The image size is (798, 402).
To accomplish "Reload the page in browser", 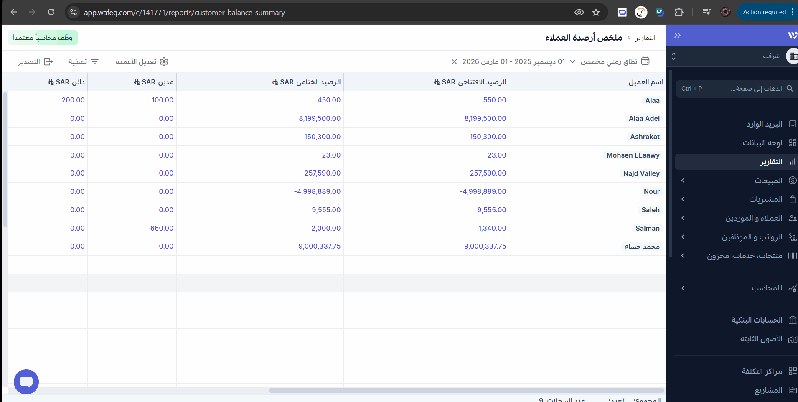I will tap(51, 12).
